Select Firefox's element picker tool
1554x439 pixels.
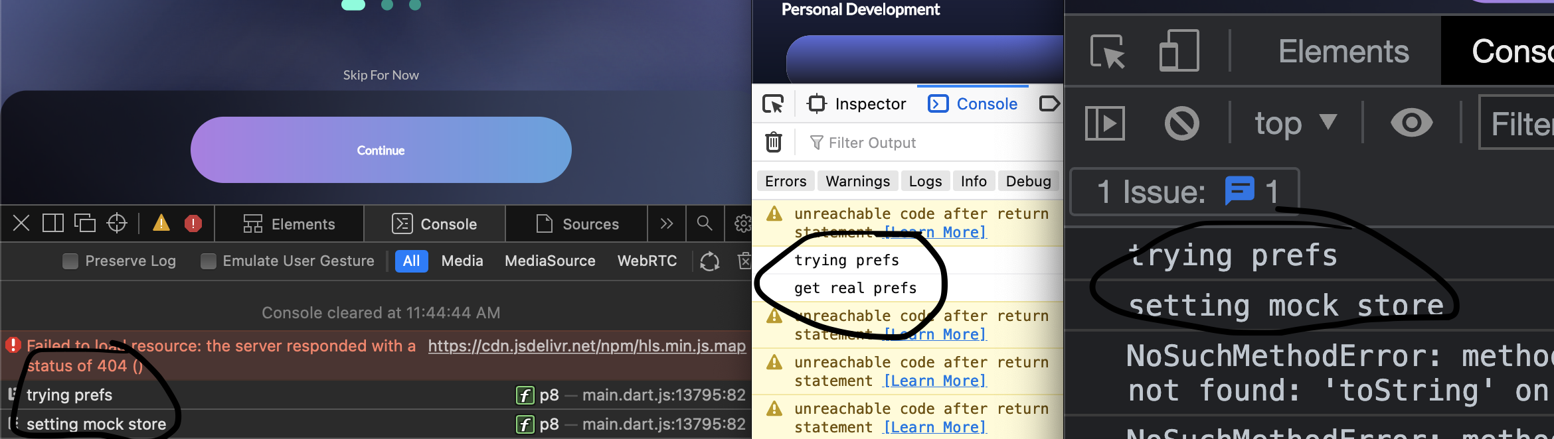click(773, 104)
